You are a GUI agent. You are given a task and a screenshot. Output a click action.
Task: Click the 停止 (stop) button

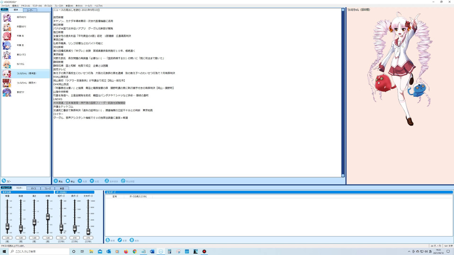pos(70,181)
